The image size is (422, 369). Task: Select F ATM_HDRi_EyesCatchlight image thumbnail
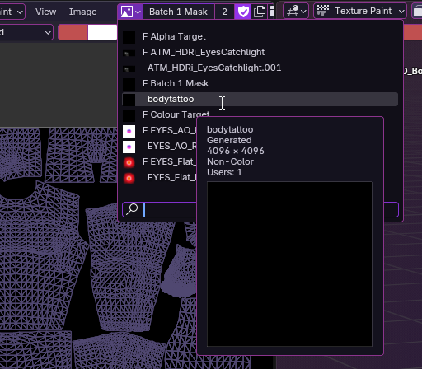pyautogui.click(x=129, y=53)
